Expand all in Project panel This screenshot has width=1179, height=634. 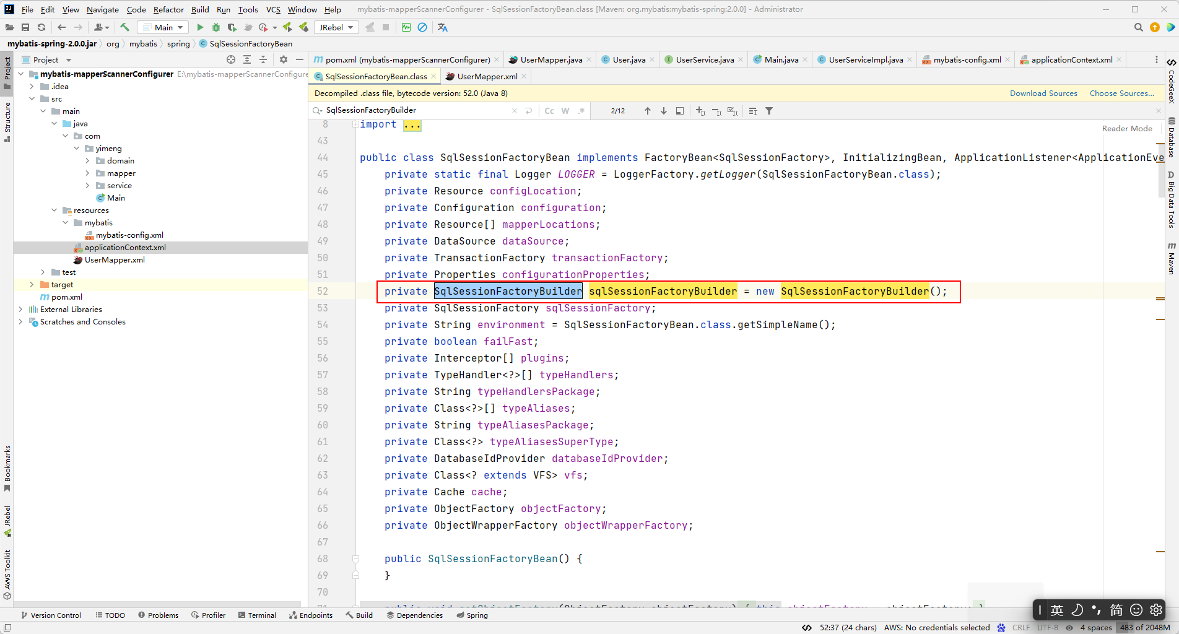tap(247, 59)
